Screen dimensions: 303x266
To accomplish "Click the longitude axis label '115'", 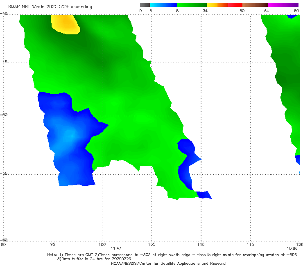I will pos(251,244).
